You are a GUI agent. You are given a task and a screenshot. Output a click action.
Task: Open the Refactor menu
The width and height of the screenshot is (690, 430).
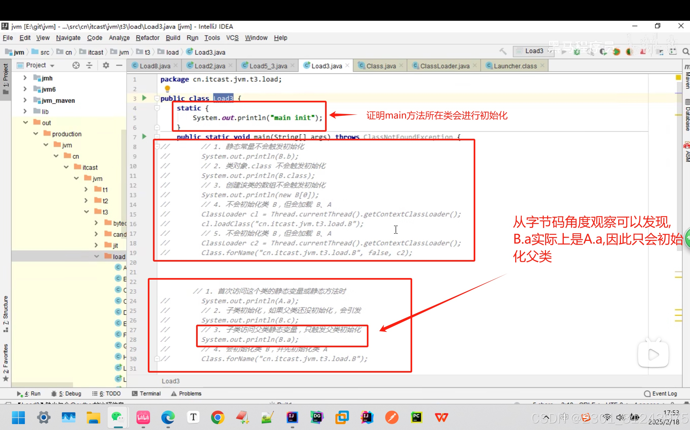click(x=148, y=37)
